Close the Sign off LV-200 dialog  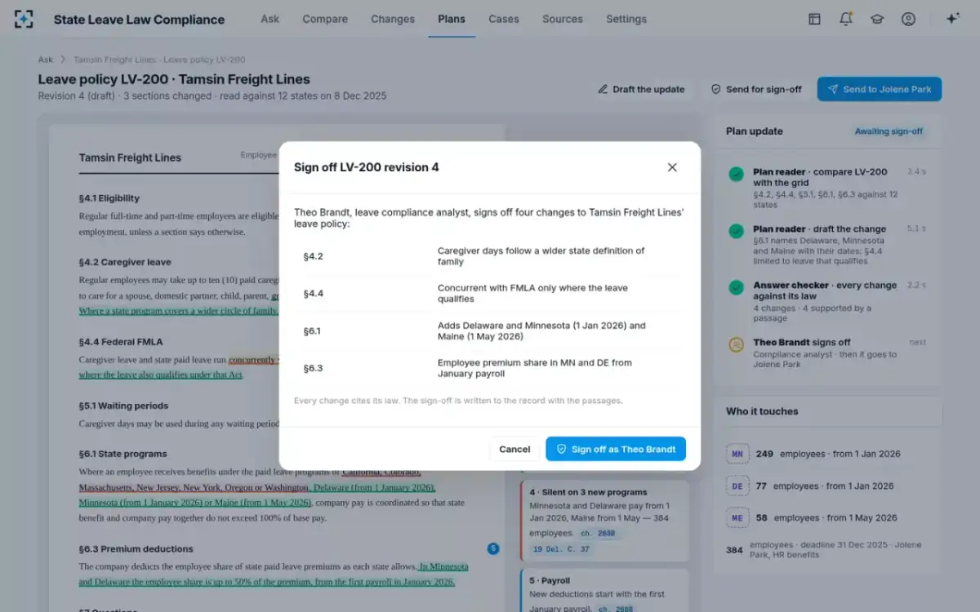tap(672, 167)
